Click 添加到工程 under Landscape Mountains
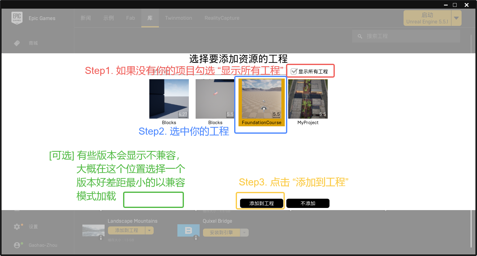 pos(127,230)
